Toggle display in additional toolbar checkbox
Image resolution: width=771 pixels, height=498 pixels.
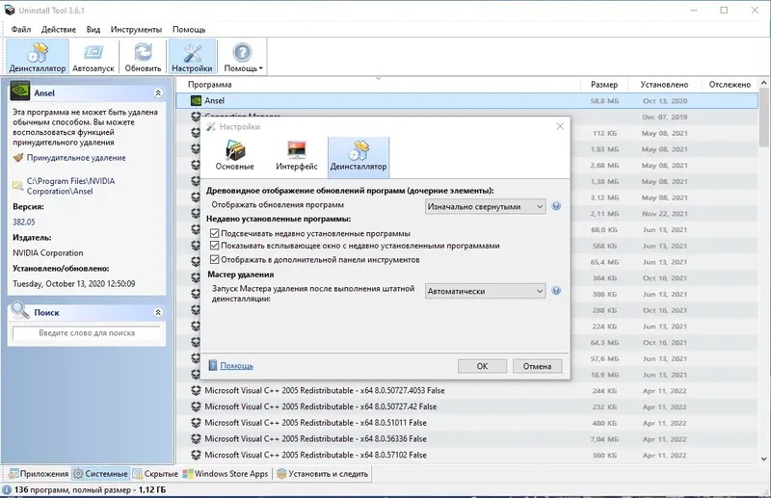pyautogui.click(x=214, y=259)
